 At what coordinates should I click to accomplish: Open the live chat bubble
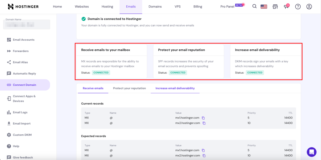pyautogui.click(x=312, y=152)
